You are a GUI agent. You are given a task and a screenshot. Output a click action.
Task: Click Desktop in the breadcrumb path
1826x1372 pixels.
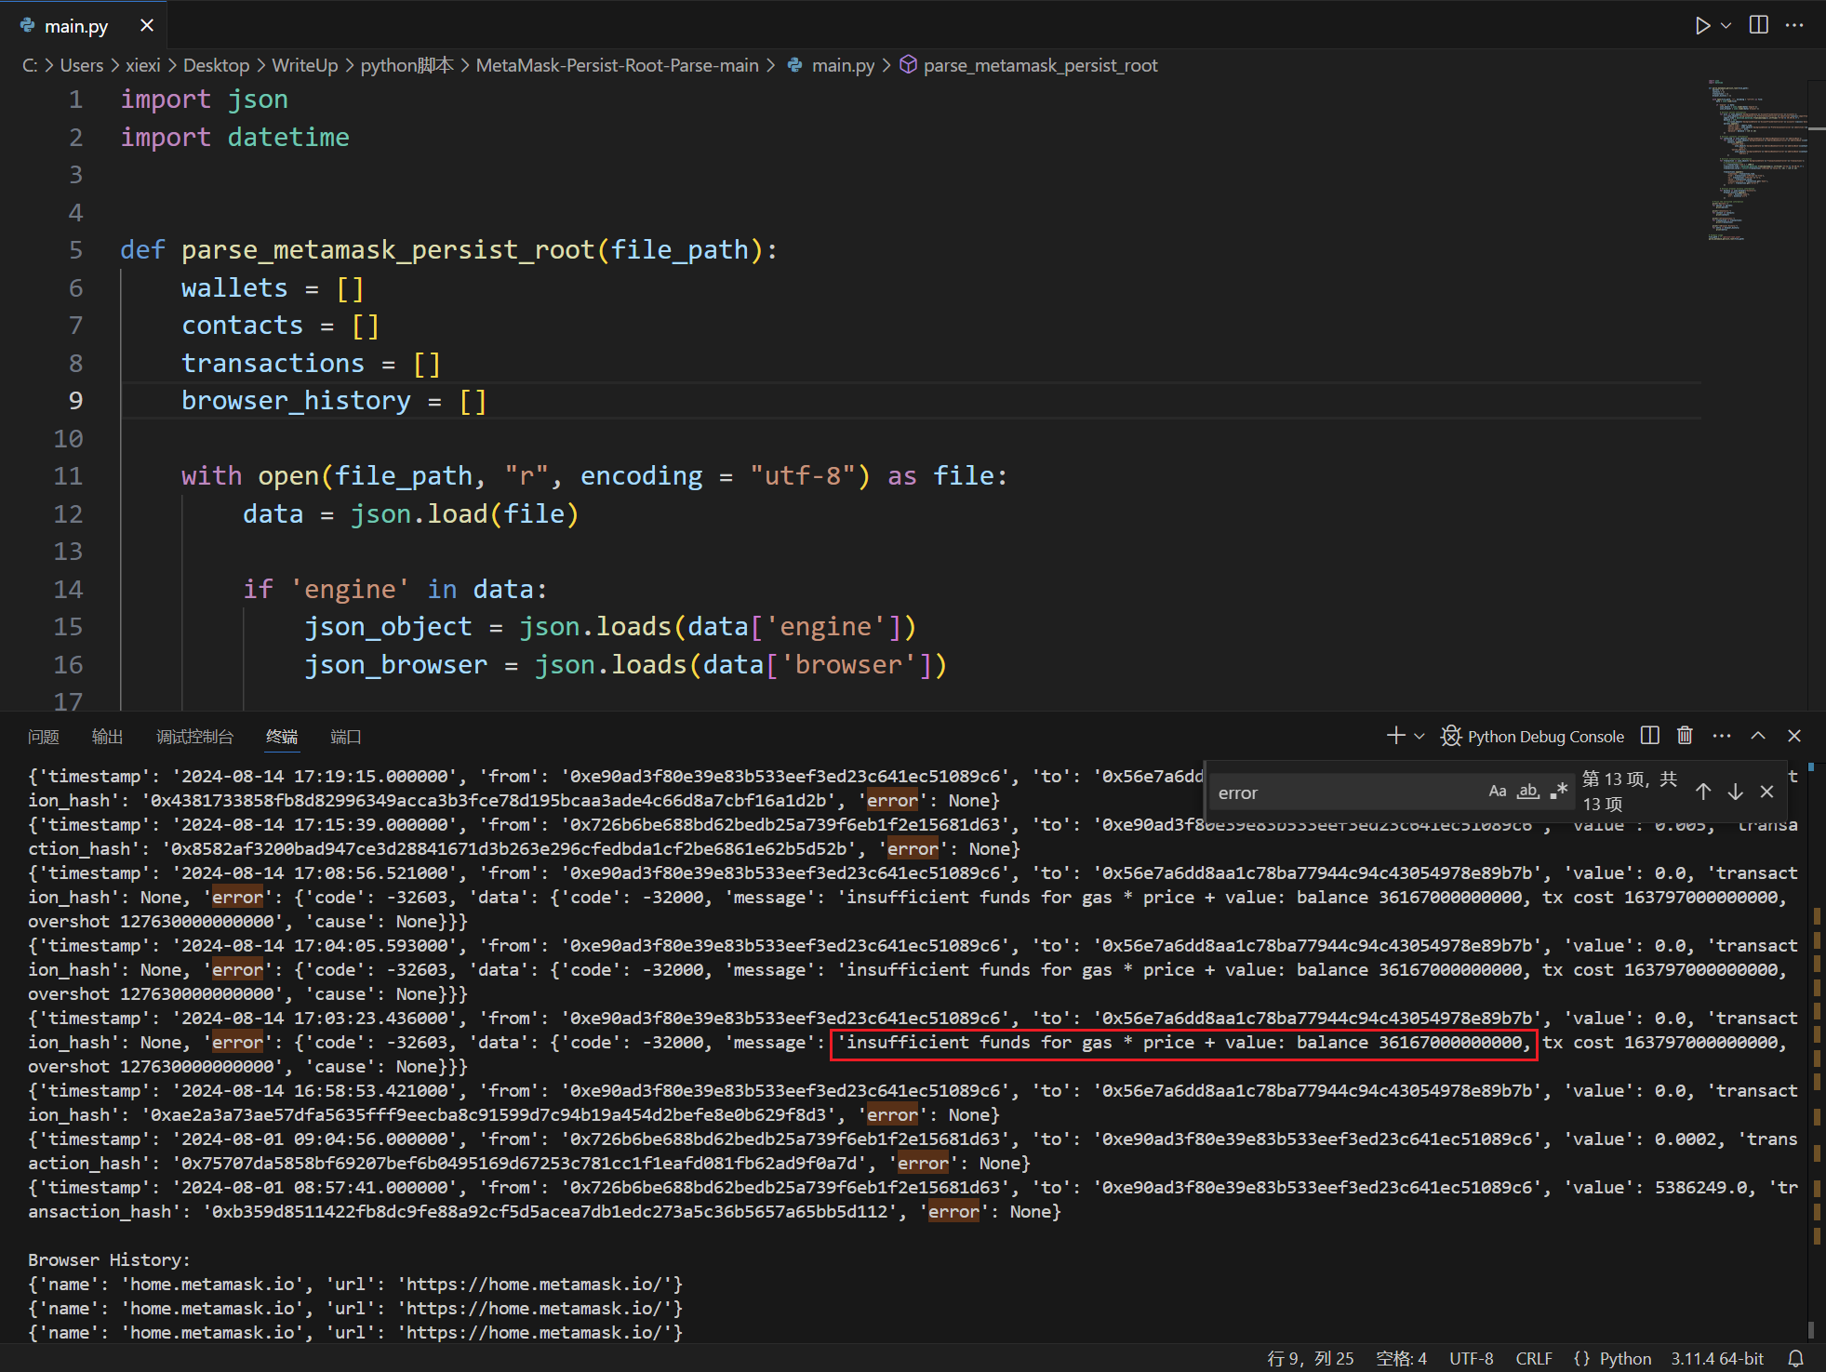coord(216,65)
